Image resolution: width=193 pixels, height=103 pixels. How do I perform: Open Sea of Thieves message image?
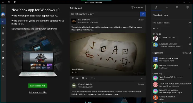click(108, 54)
